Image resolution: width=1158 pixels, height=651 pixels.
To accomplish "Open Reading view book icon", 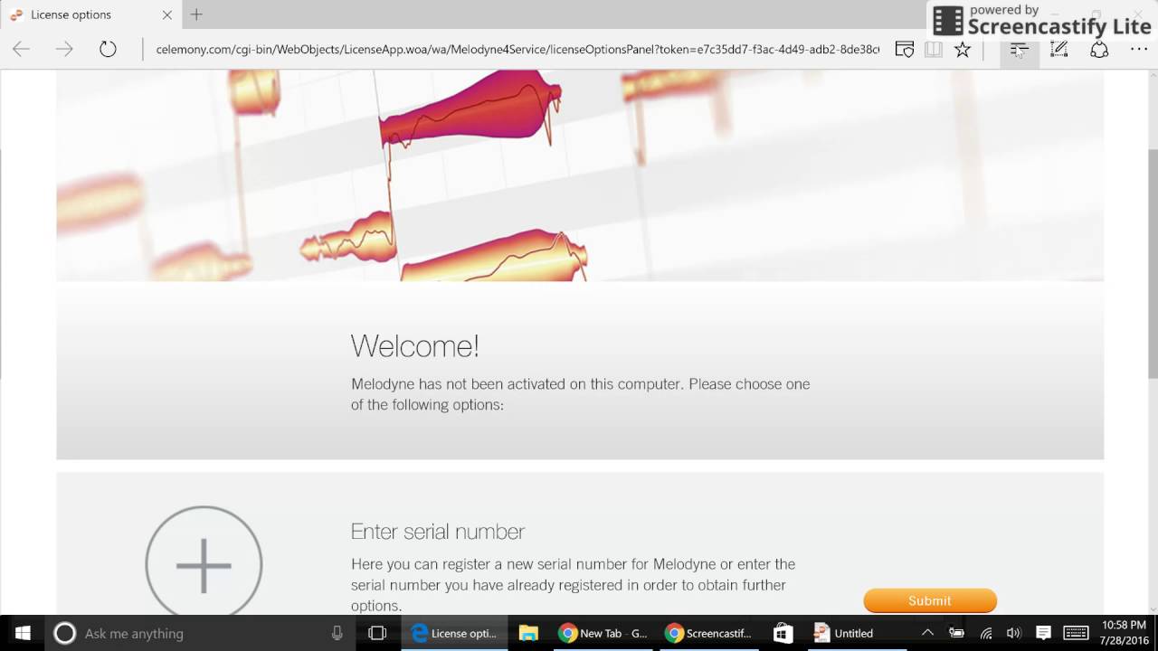I will point(934,50).
